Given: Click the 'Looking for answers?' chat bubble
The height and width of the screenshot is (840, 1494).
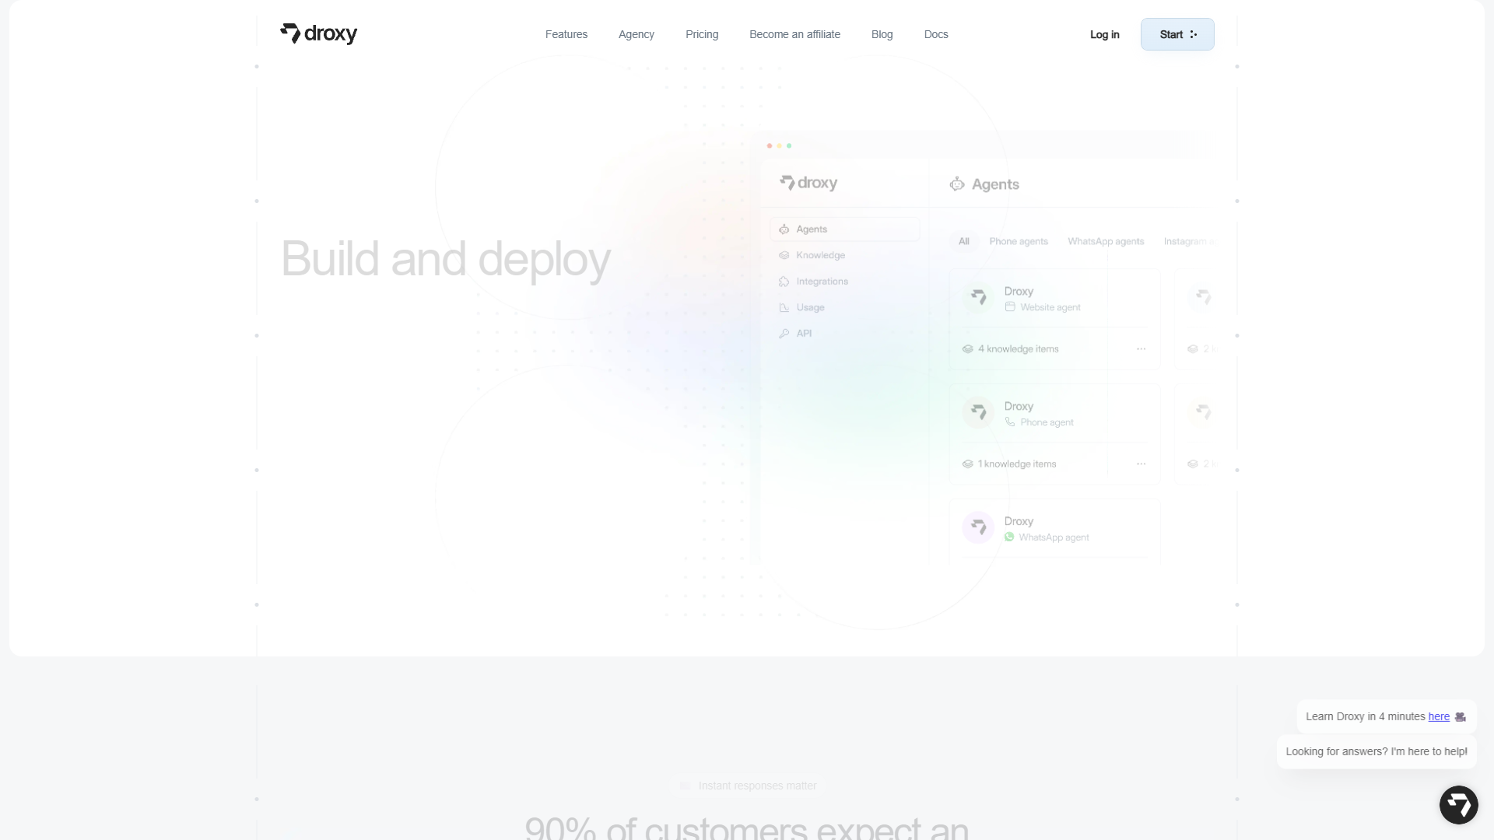Looking at the screenshot, I should [1377, 751].
